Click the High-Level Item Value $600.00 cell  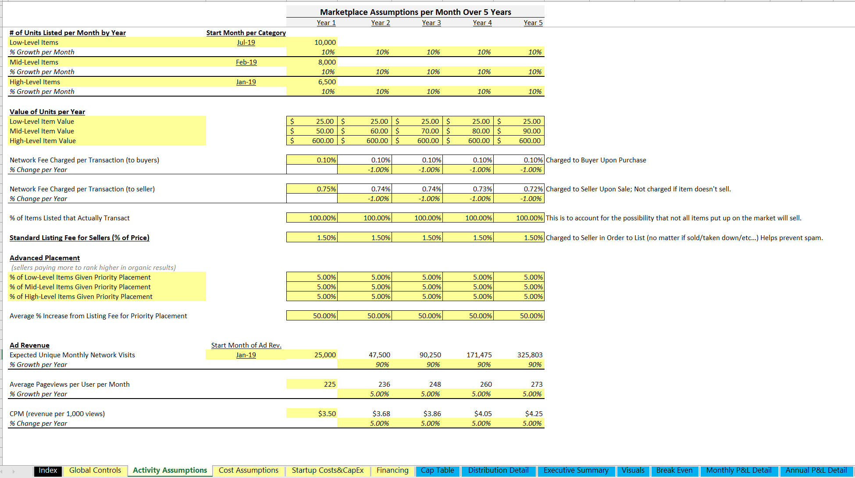coord(311,140)
